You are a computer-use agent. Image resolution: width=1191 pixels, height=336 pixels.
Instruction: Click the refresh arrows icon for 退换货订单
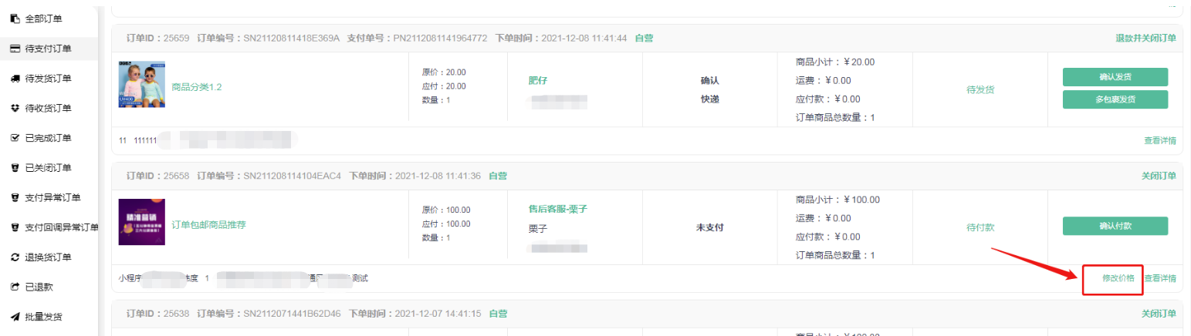pyautogui.click(x=15, y=257)
